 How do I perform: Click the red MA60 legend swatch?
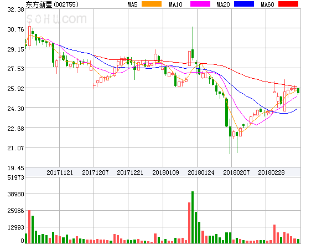pos(288,4)
